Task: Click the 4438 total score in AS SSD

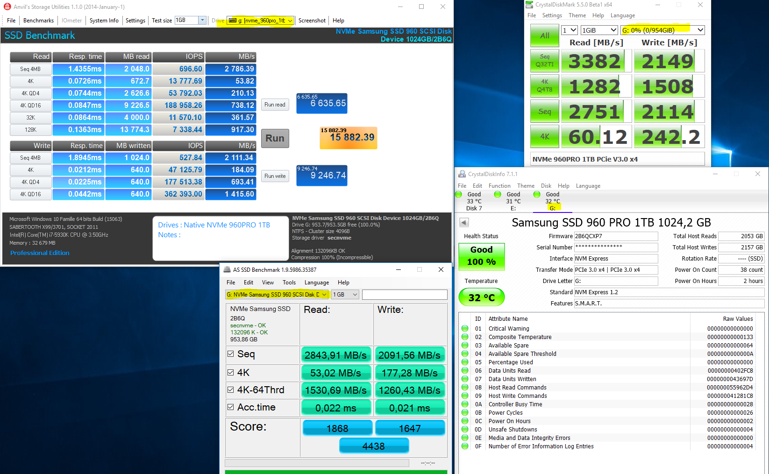Action: point(374,446)
